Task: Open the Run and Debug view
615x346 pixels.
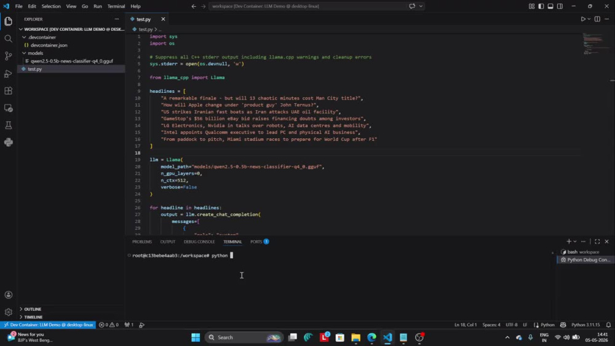Action: [8, 73]
